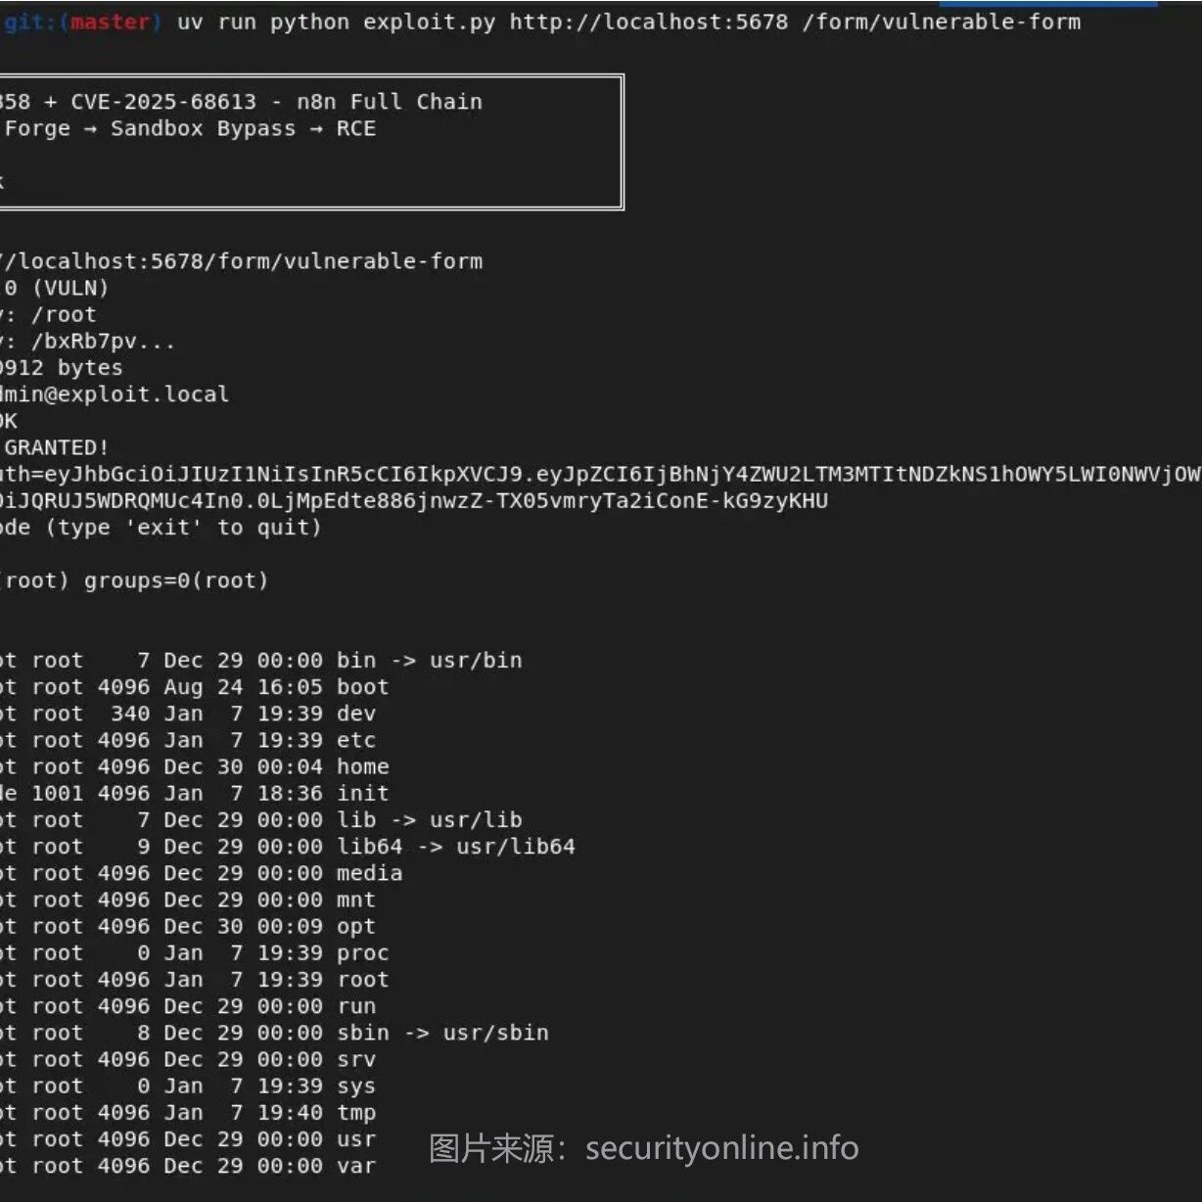
Task: Click '/form/vulnerable-form' command argument
Action: (x=942, y=22)
